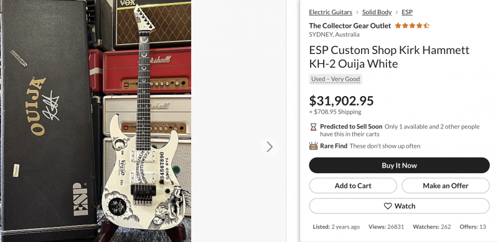
Task: Open the Ouija guitar photo
Action: coord(96,120)
